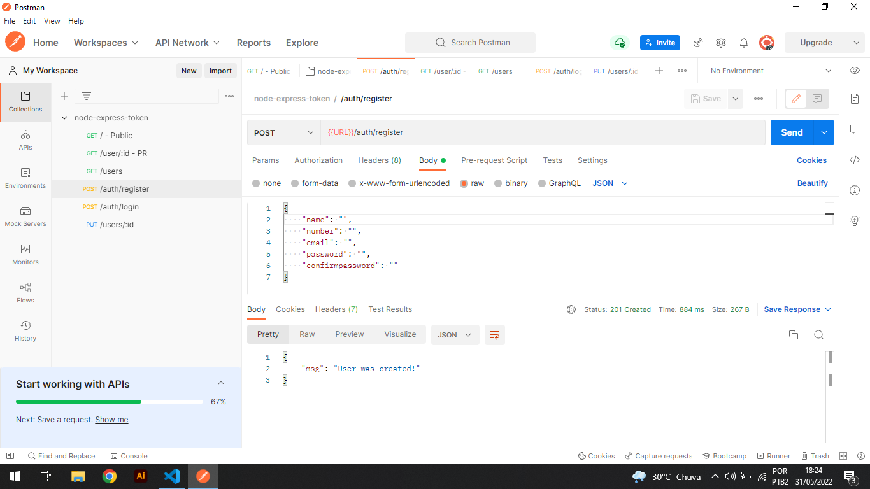Open the Send button dropdown arrow
The width and height of the screenshot is (870, 489).
[x=824, y=132]
